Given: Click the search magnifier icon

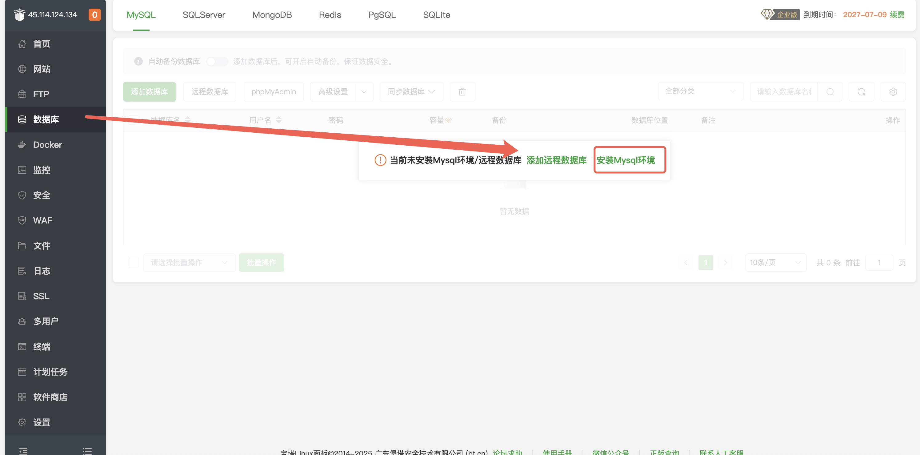Looking at the screenshot, I should (830, 91).
